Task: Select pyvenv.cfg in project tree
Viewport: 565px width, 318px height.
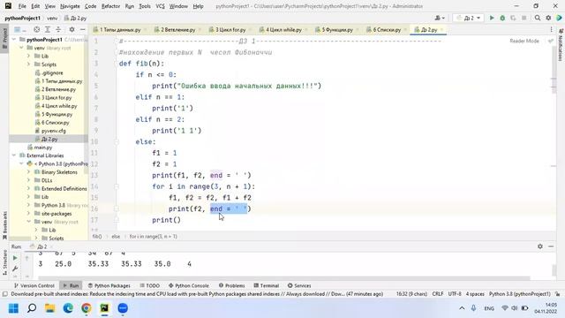Action: point(50,131)
